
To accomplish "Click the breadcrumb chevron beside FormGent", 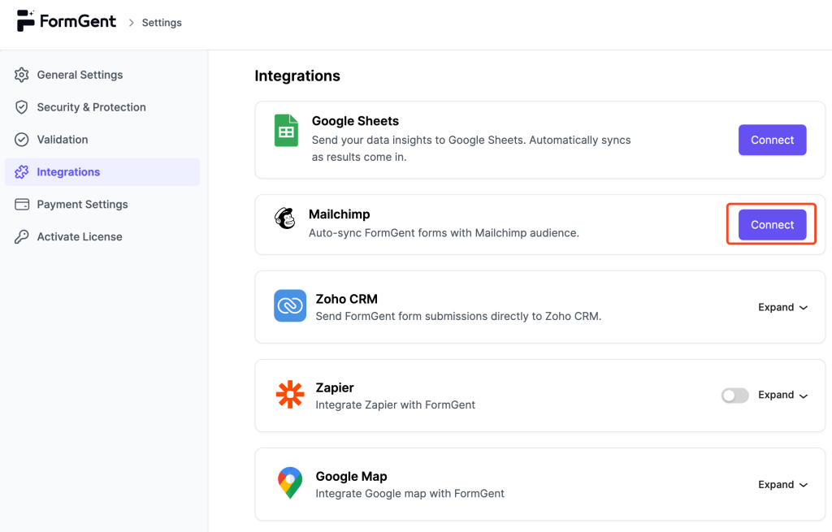I will pyautogui.click(x=131, y=23).
